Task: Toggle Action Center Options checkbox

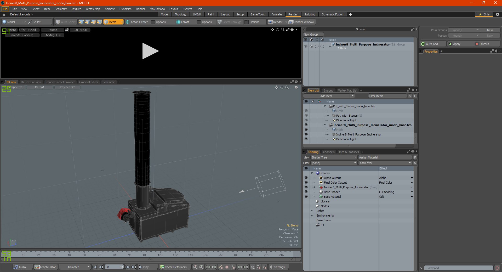Action: (x=153, y=22)
